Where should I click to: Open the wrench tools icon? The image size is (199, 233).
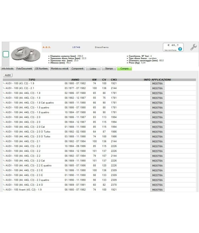[x=194, y=47]
